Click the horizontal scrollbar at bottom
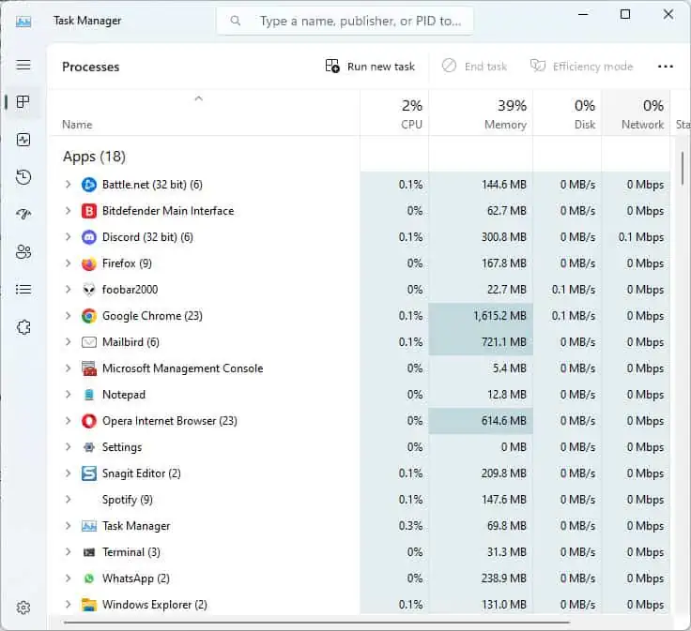This screenshot has width=691, height=631. [x=316, y=623]
